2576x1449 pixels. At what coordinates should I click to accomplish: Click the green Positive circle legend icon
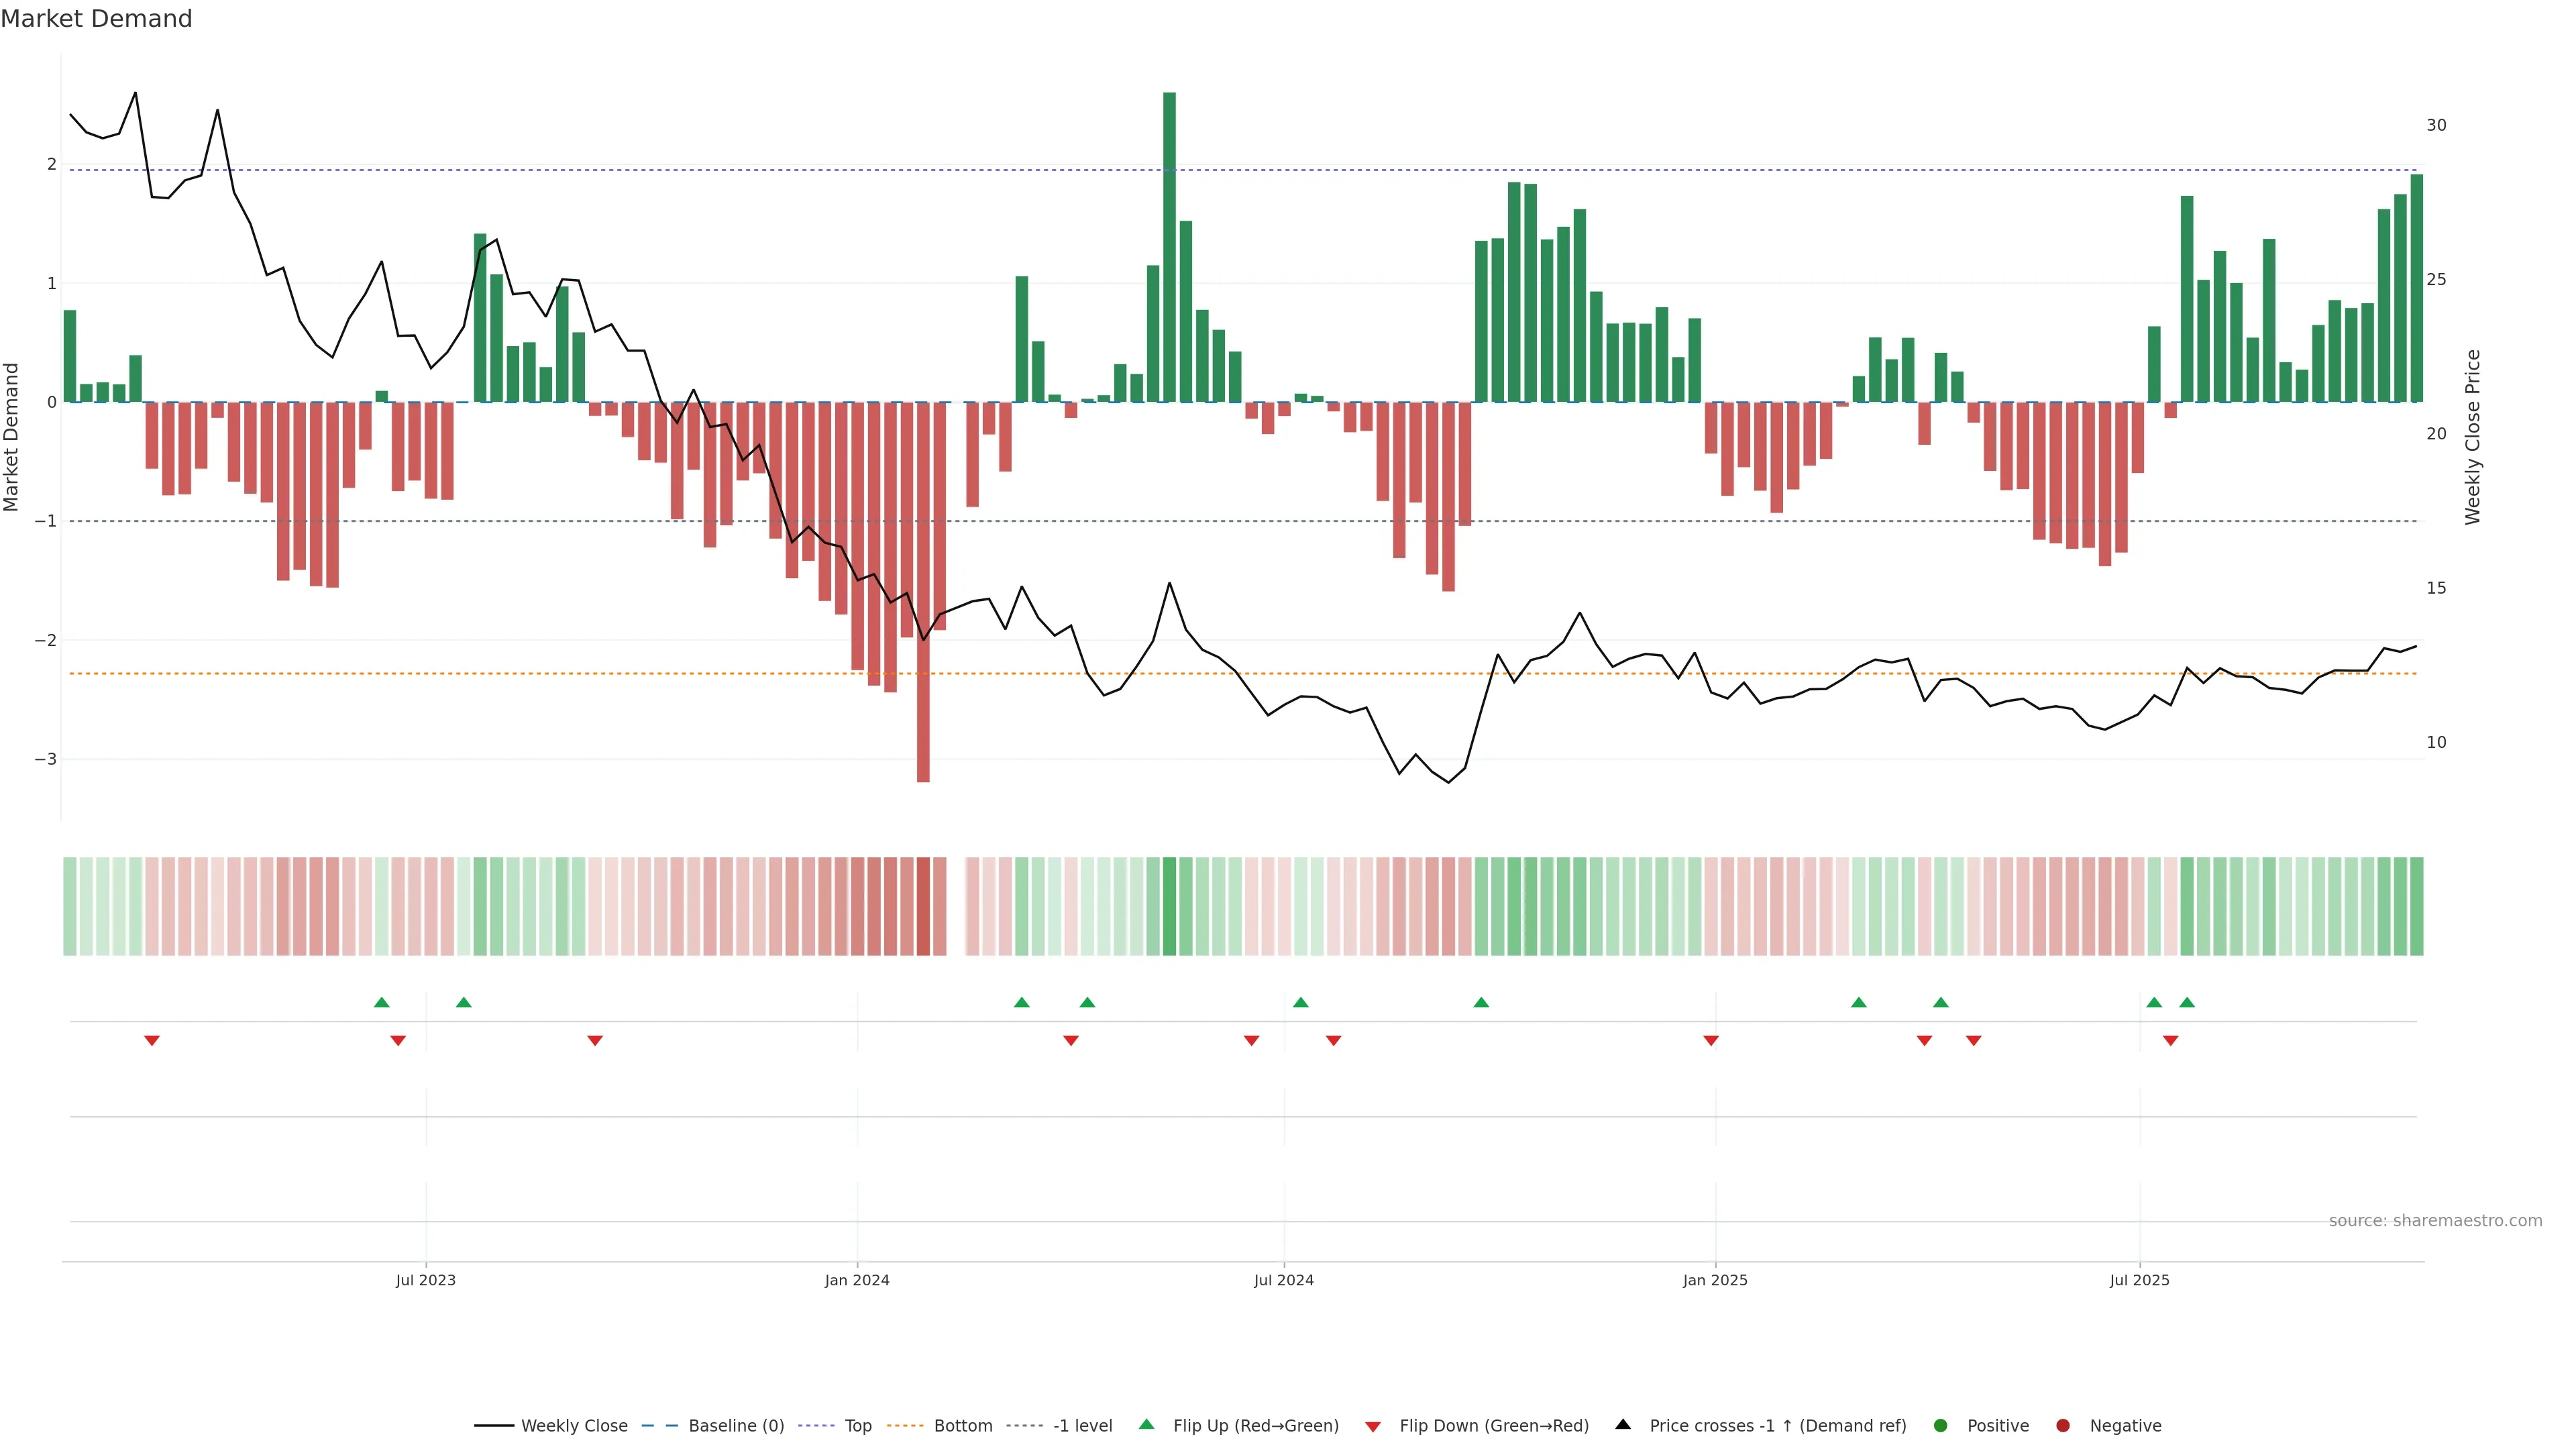[1941, 1425]
